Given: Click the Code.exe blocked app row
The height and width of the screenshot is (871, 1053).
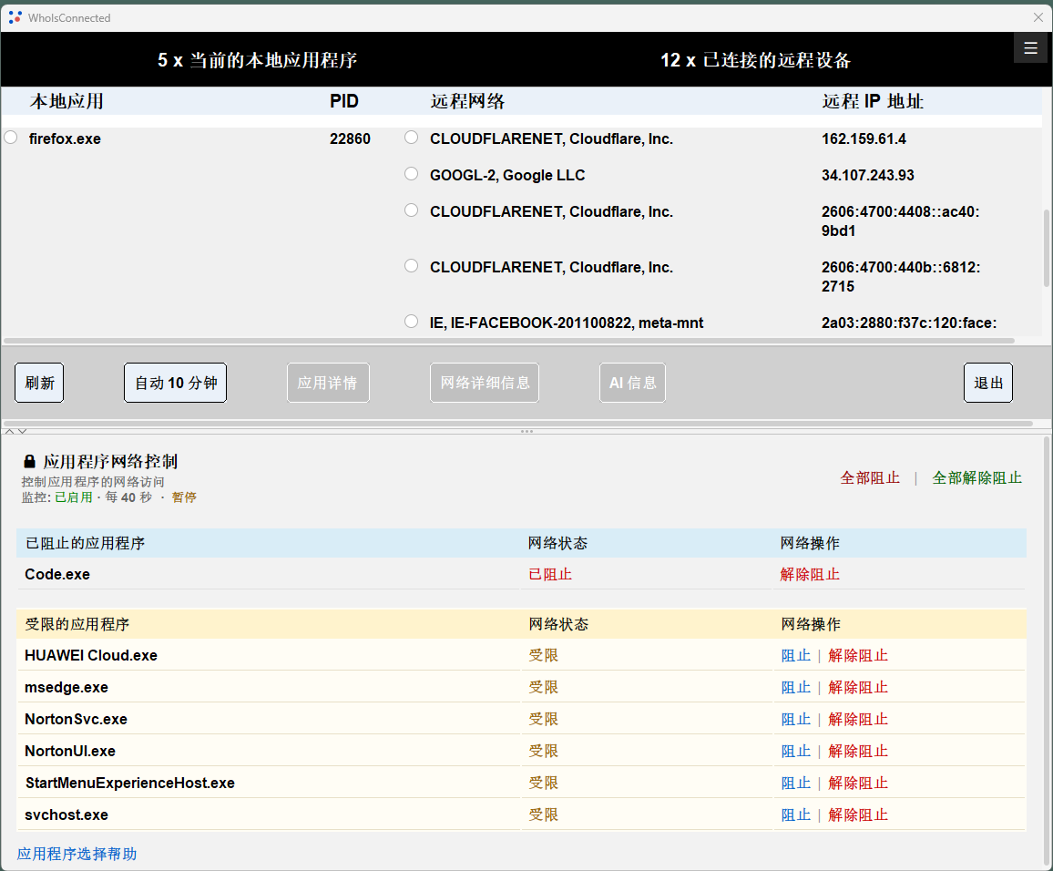Looking at the screenshot, I should pyautogui.click(x=521, y=574).
